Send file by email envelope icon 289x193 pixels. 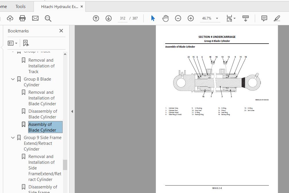[x=35, y=18]
